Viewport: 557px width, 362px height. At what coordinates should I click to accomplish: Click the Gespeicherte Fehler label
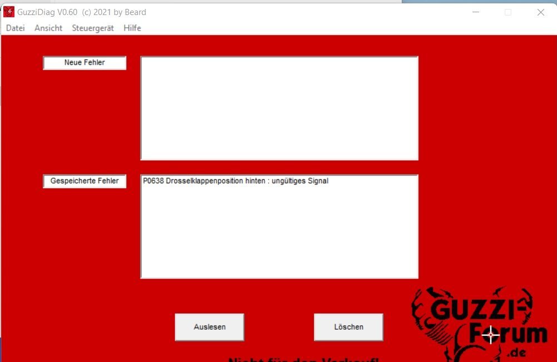(85, 181)
